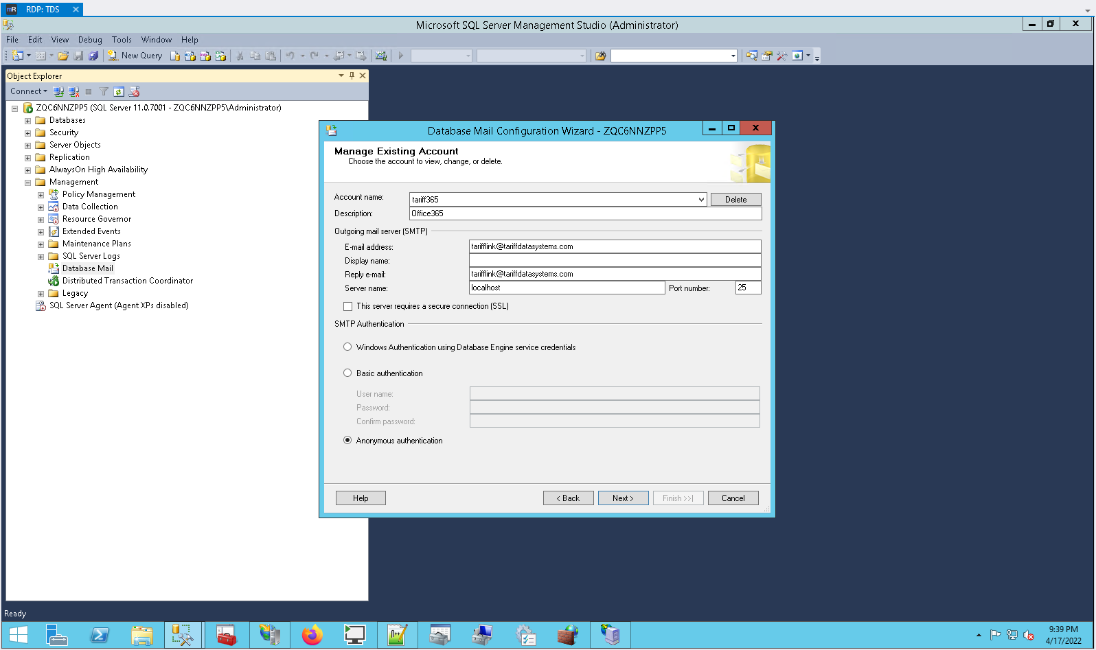Image resolution: width=1096 pixels, height=650 pixels.
Task: Click the Reply e-mail field
Action: [x=615, y=274]
